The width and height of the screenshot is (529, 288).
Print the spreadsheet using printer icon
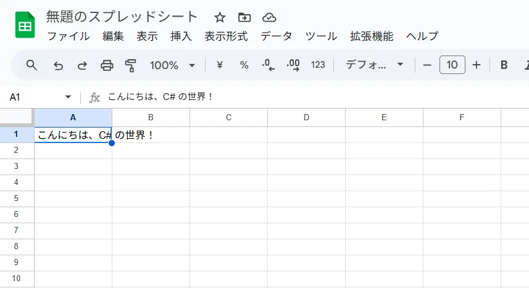point(107,65)
